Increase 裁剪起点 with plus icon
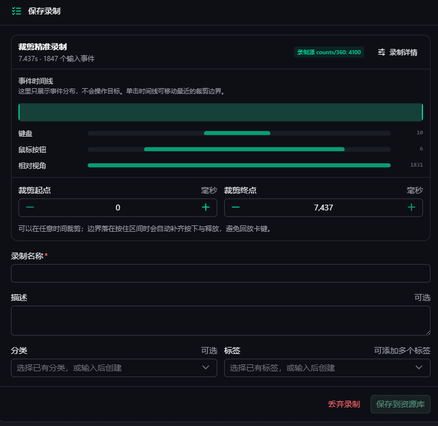Image resolution: width=438 pixels, height=426 pixels. [206, 208]
